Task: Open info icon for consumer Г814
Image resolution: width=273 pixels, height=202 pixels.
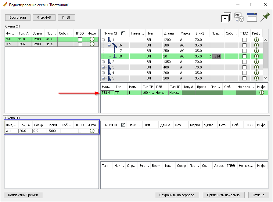Action: click(261, 93)
